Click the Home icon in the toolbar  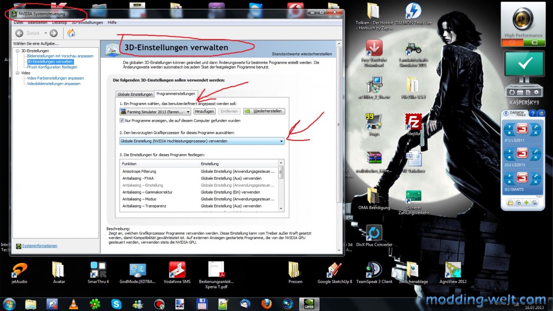[71, 33]
